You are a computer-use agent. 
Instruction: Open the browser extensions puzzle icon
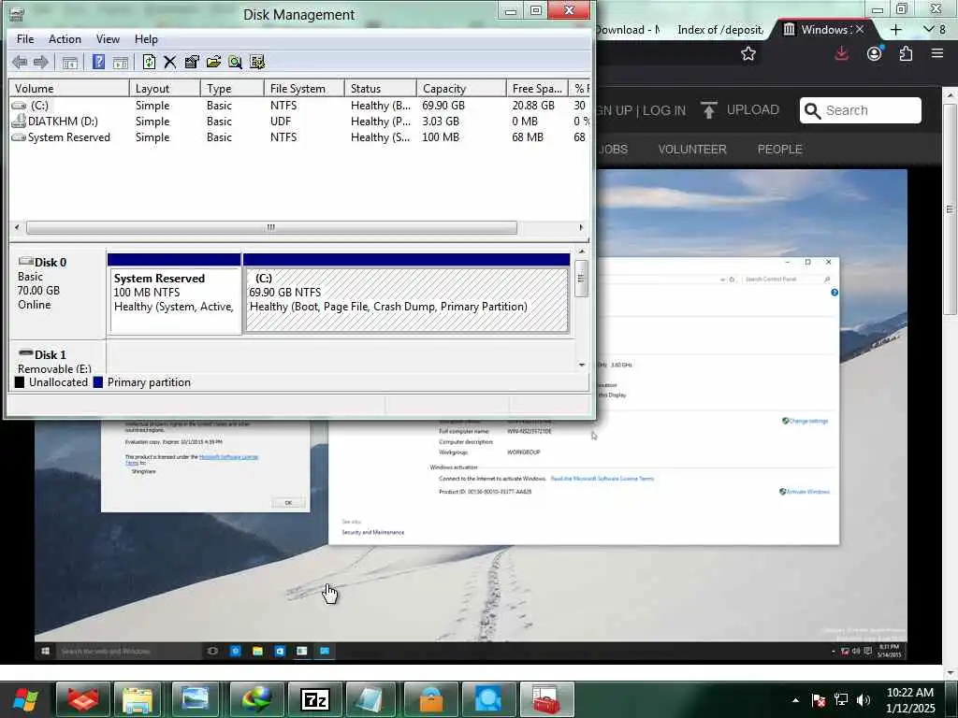(906, 53)
